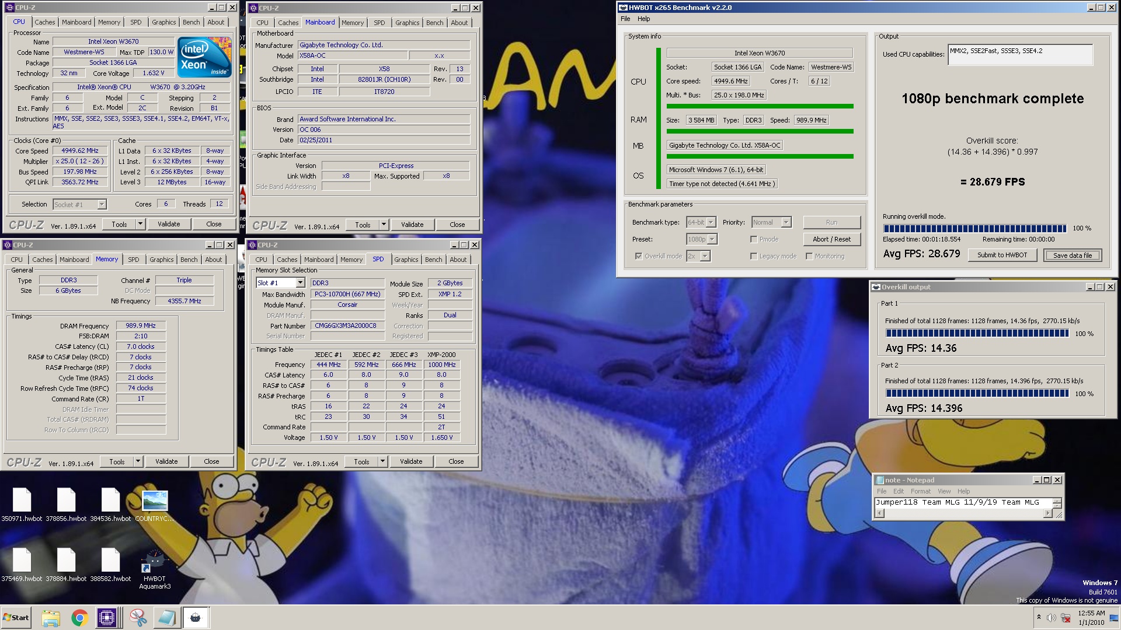
Task: Click Used CPU capabilities text box
Action: [1020, 55]
